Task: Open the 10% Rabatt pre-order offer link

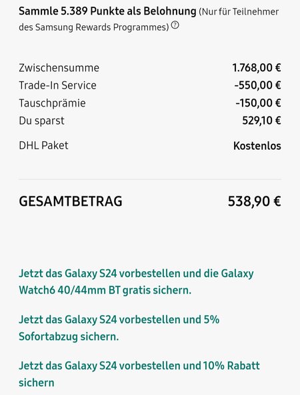Action: (139, 374)
